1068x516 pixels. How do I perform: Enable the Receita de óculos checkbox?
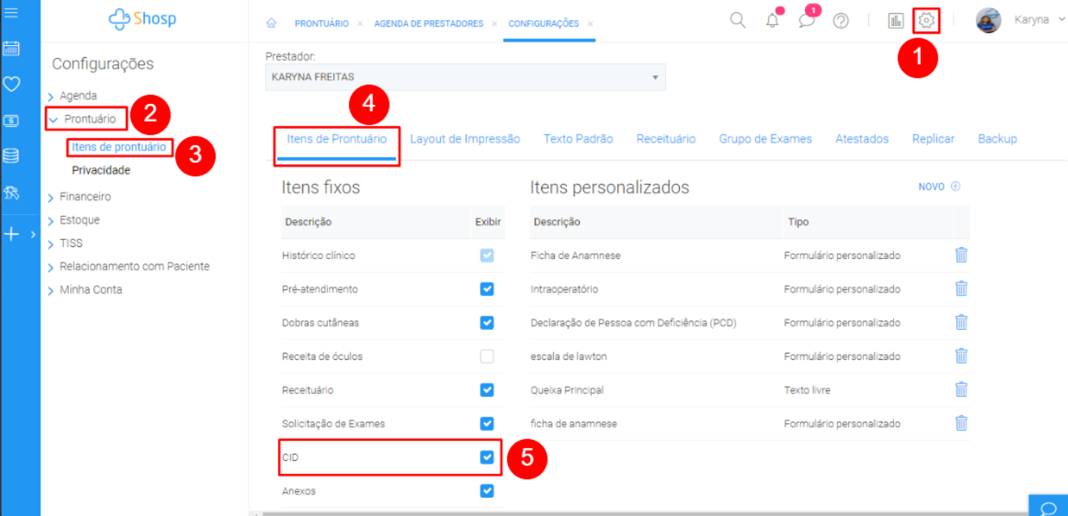487,356
